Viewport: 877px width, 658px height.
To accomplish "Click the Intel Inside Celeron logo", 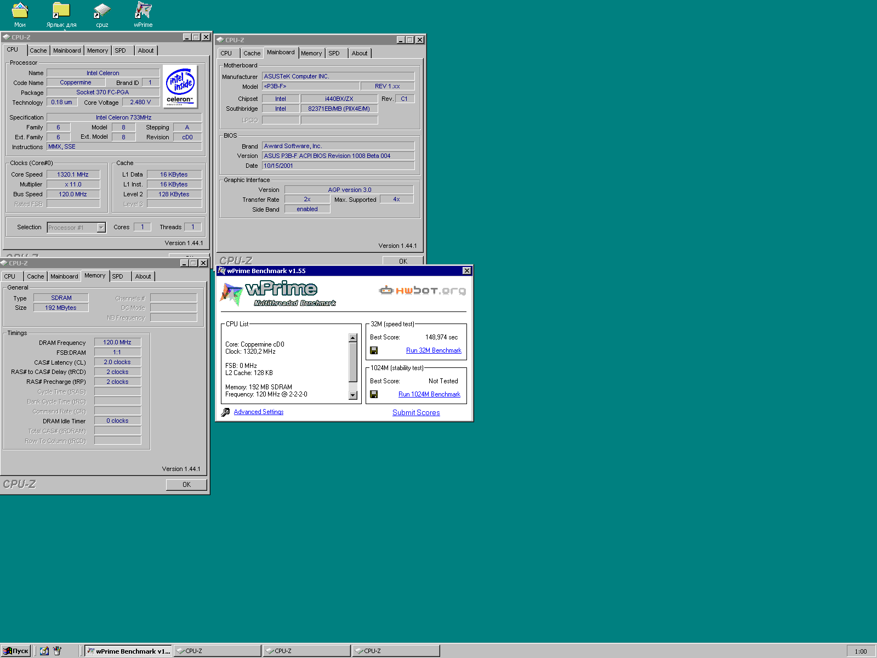I will (180, 87).
